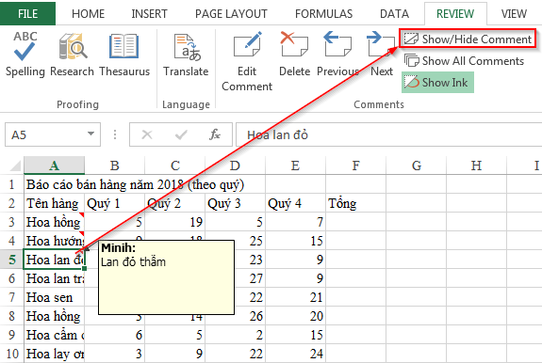Click the Select All corner triangle
This screenshot has height=363, width=542.
point(15,166)
